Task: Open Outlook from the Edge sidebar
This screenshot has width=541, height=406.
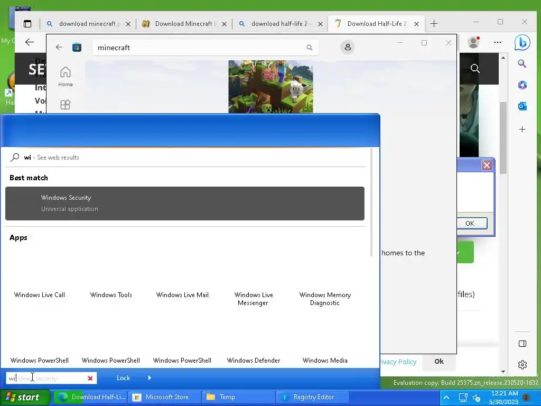Action: (x=522, y=106)
